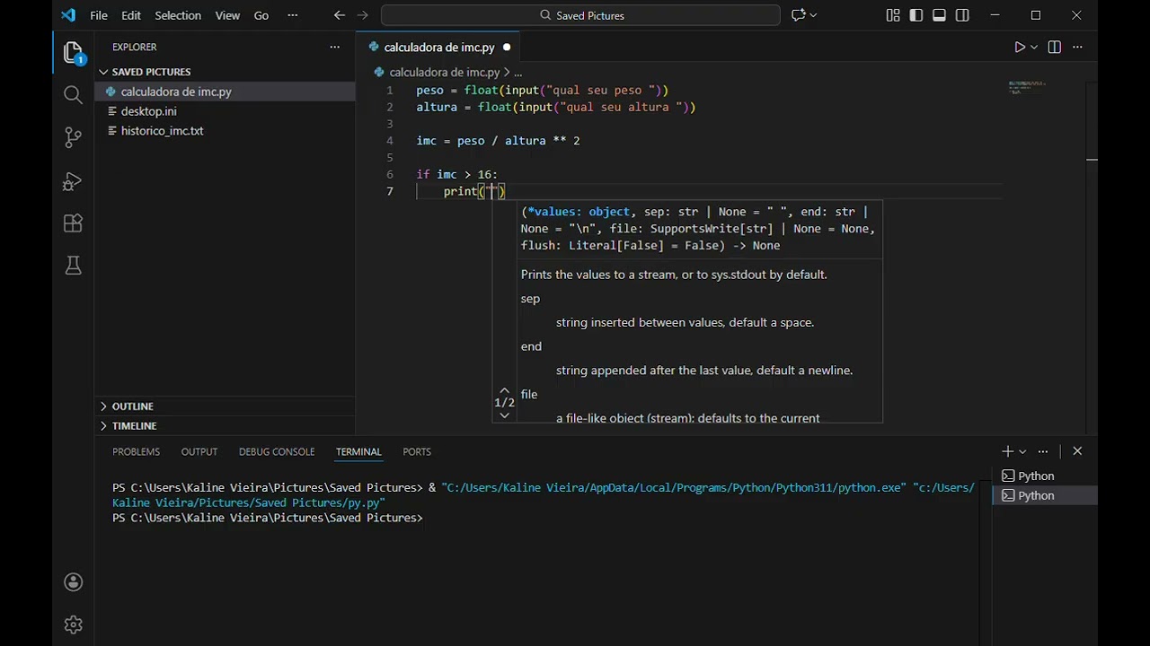Viewport: 1150px width, 646px height.
Task: Open editor More Actions ellipsis
Action: [x=1078, y=48]
